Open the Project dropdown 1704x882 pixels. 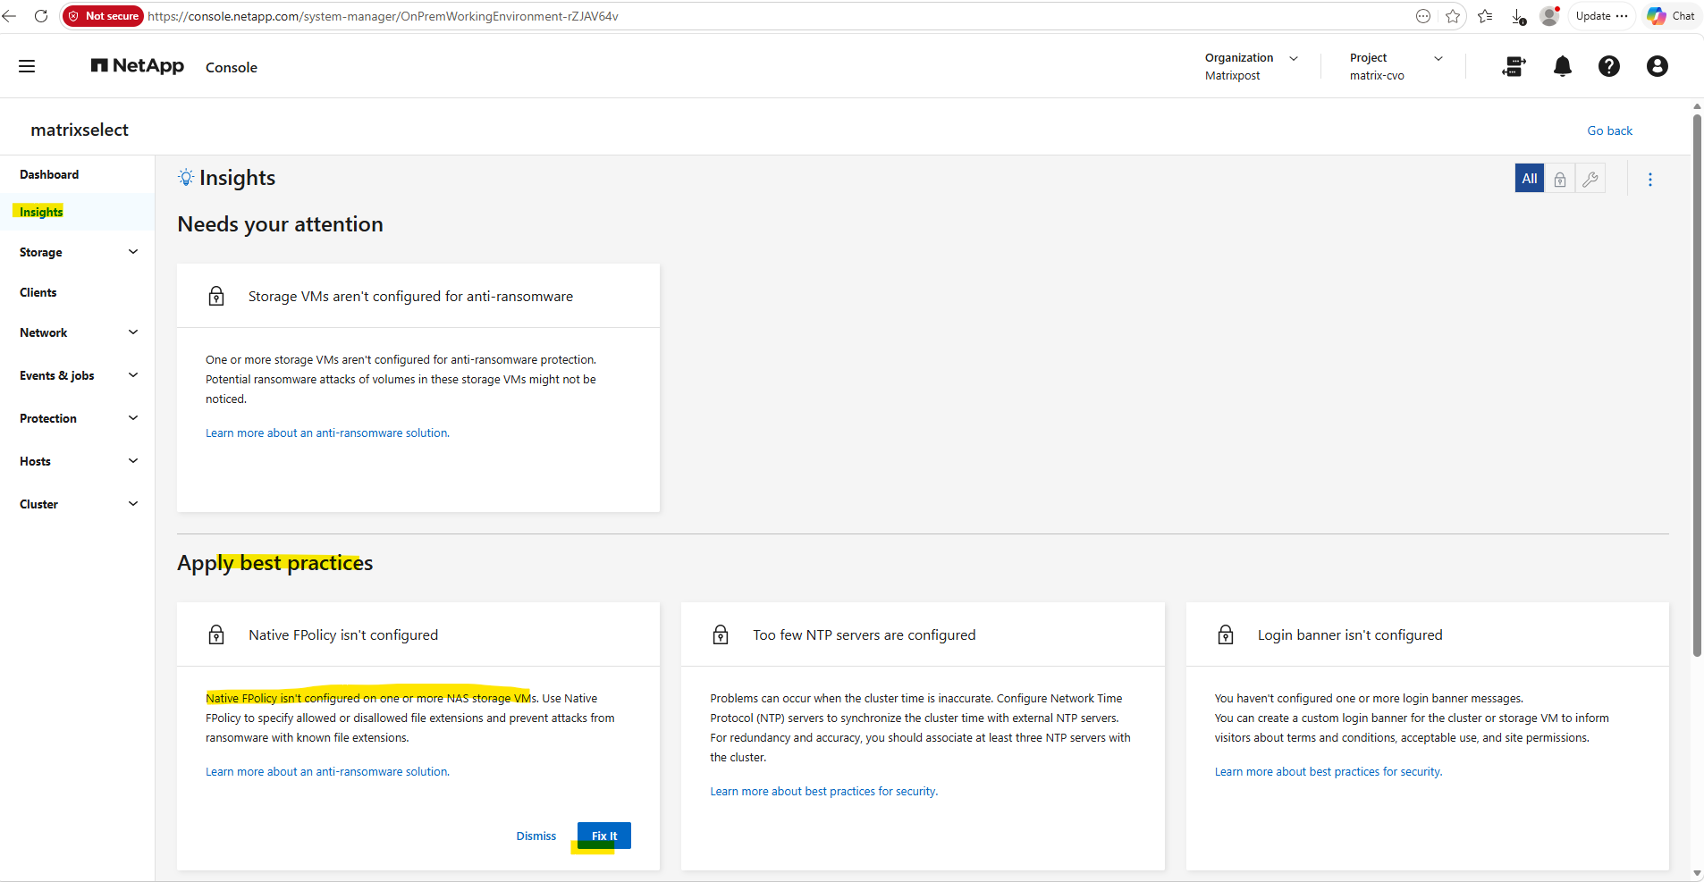(1396, 66)
